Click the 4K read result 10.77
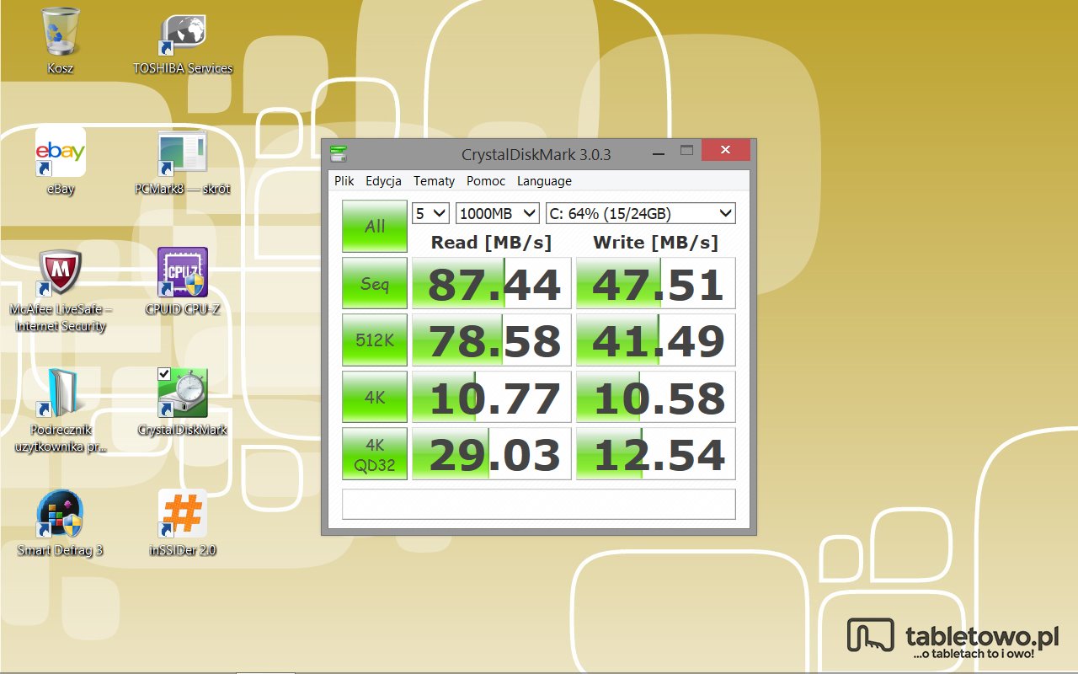 pos(492,397)
